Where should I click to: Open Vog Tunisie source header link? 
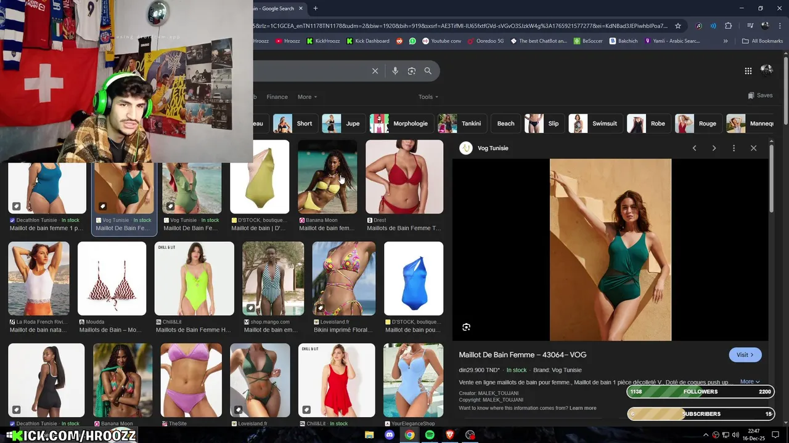click(x=485, y=148)
